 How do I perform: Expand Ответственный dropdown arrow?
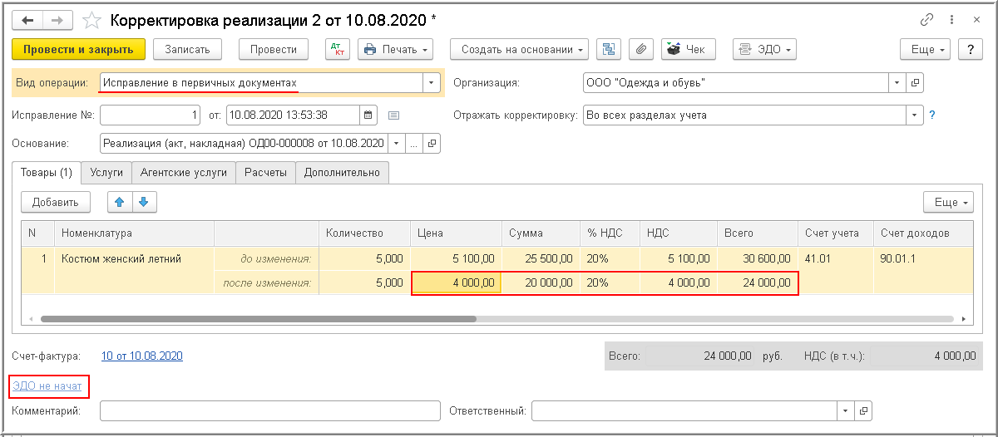(x=846, y=410)
